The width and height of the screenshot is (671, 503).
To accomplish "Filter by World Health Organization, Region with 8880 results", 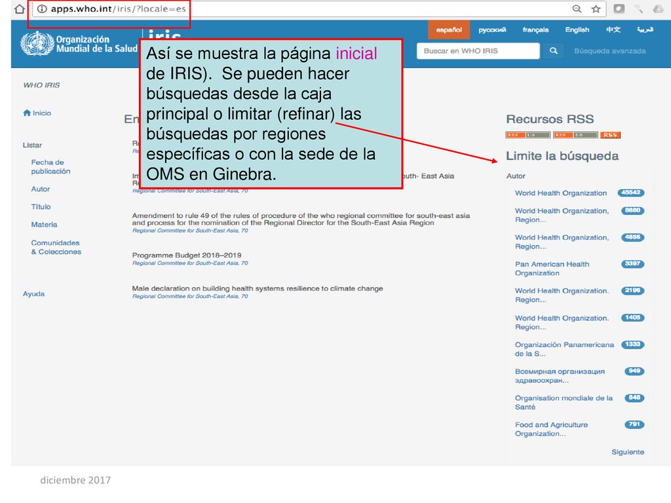I will point(562,215).
